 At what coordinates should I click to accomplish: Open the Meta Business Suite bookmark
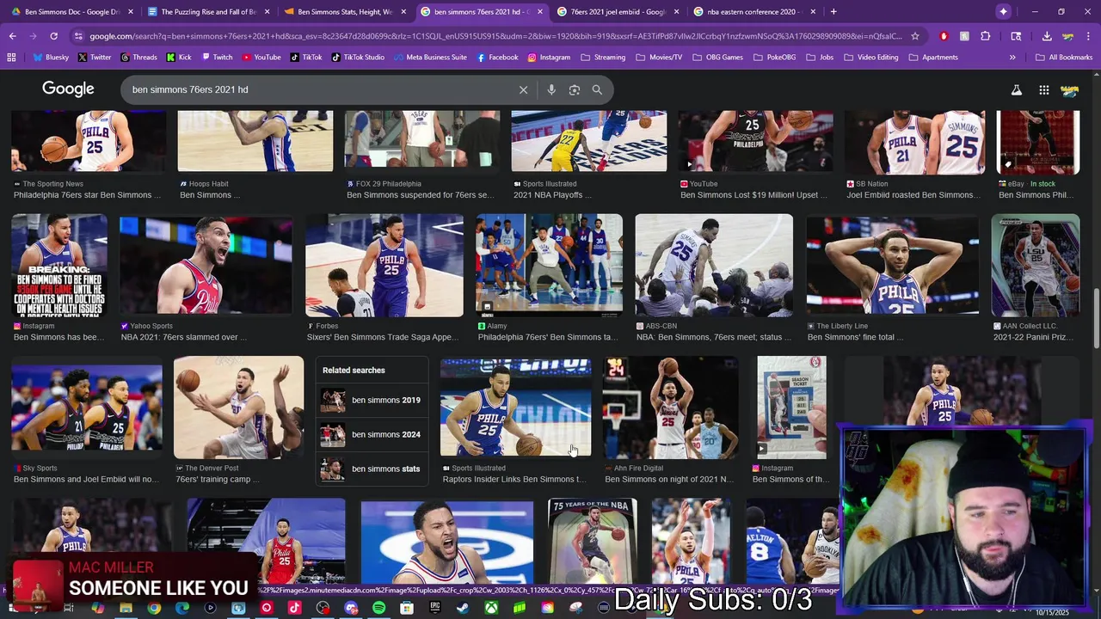(430, 57)
